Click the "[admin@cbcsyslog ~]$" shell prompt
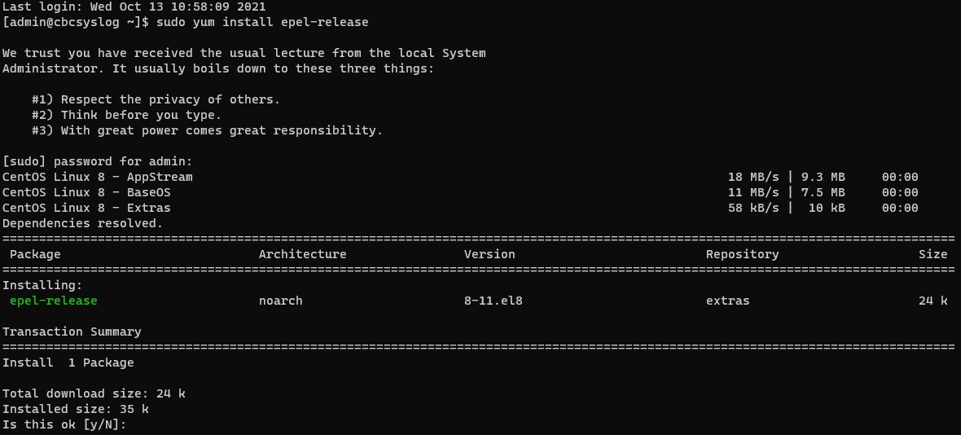Image resolution: width=961 pixels, height=435 pixels. point(76,22)
